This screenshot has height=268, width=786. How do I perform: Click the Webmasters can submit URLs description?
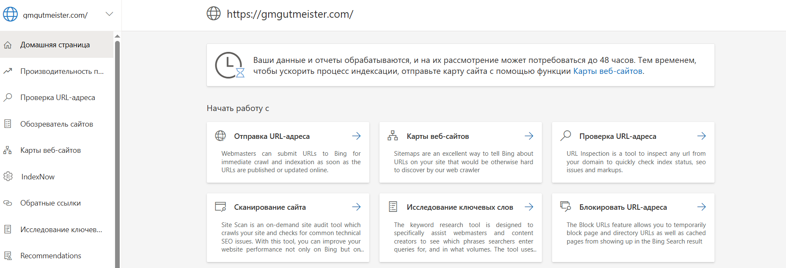click(291, 162)
